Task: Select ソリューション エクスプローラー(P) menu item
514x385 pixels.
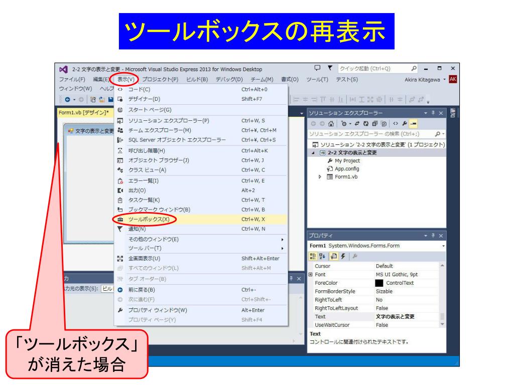Action: coord(201,120)
